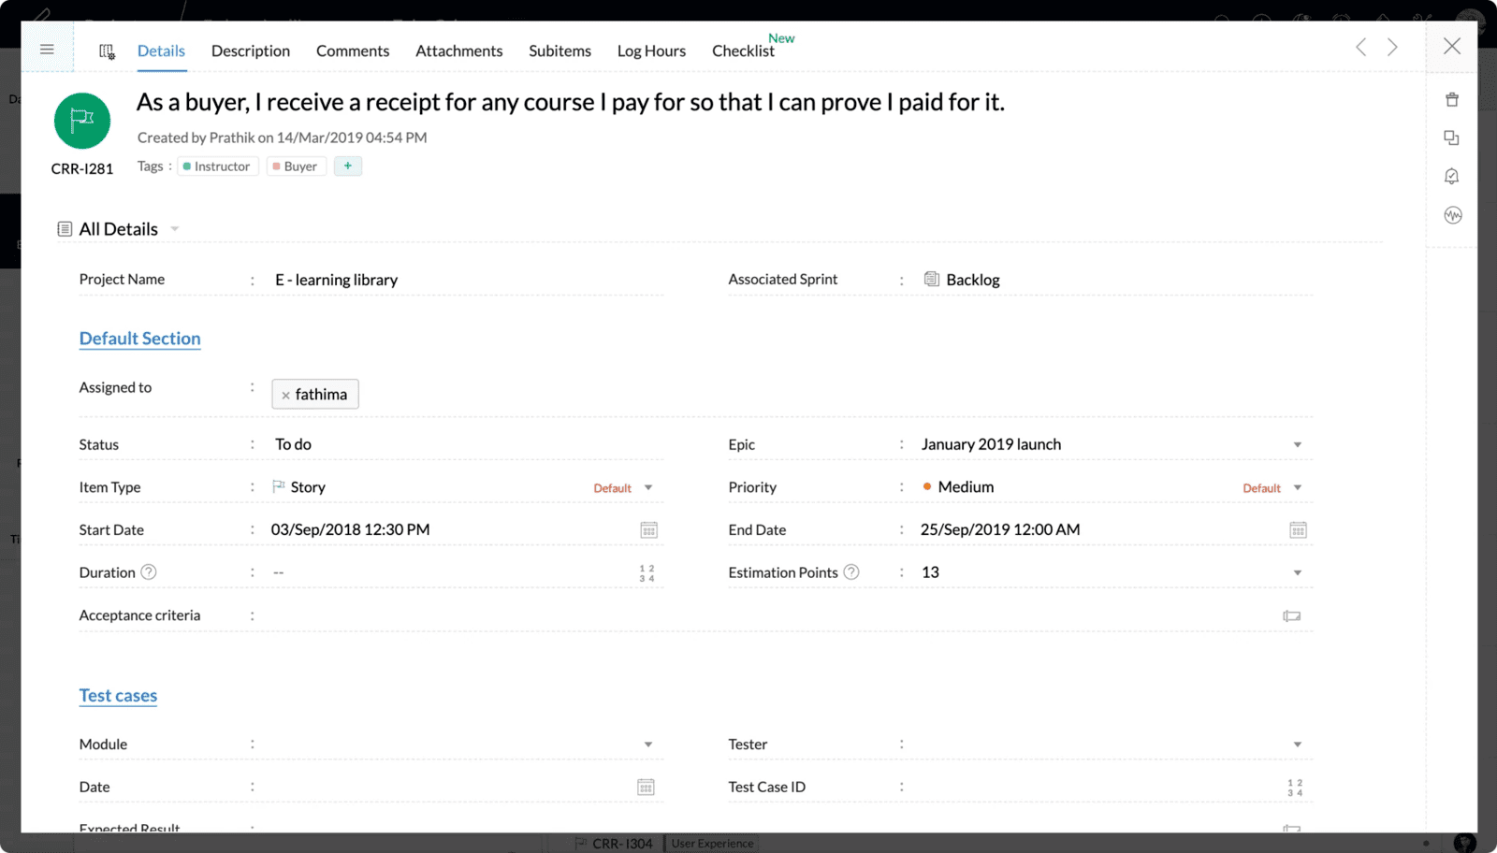Click the Backlog sprint name
Viewport: 1497px width, 853px height.
(x=973, y=280)
